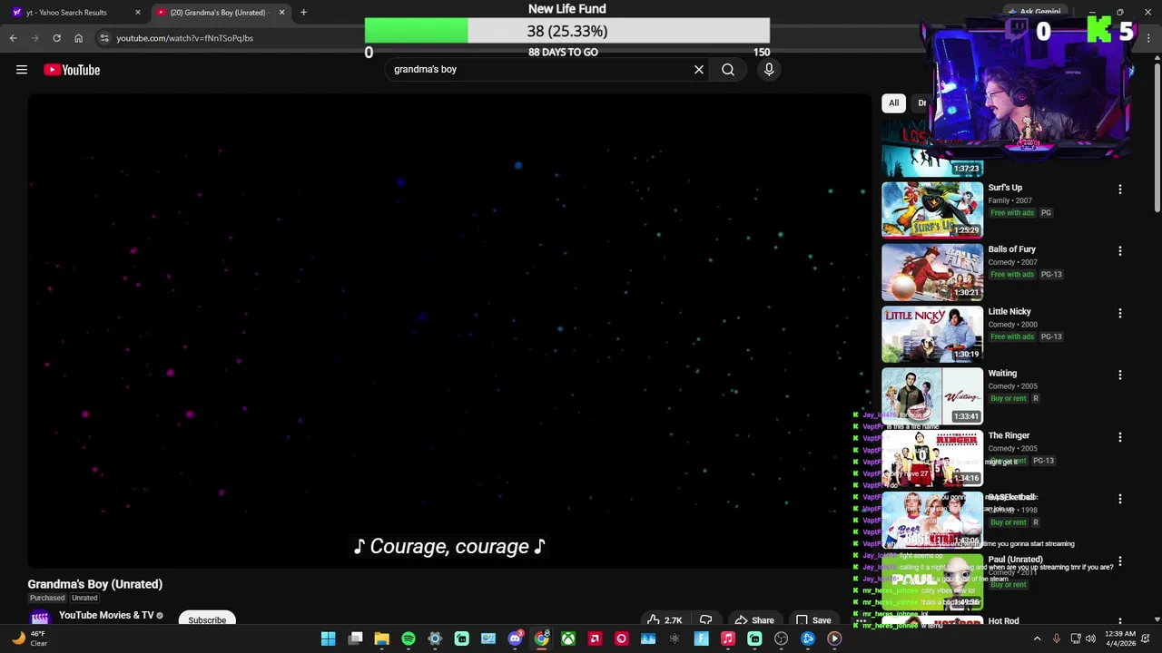The height and width of the screenshot is (653, 1162).
Task: Open OBS Studio from the taskbar
Action: click(781, 638)
